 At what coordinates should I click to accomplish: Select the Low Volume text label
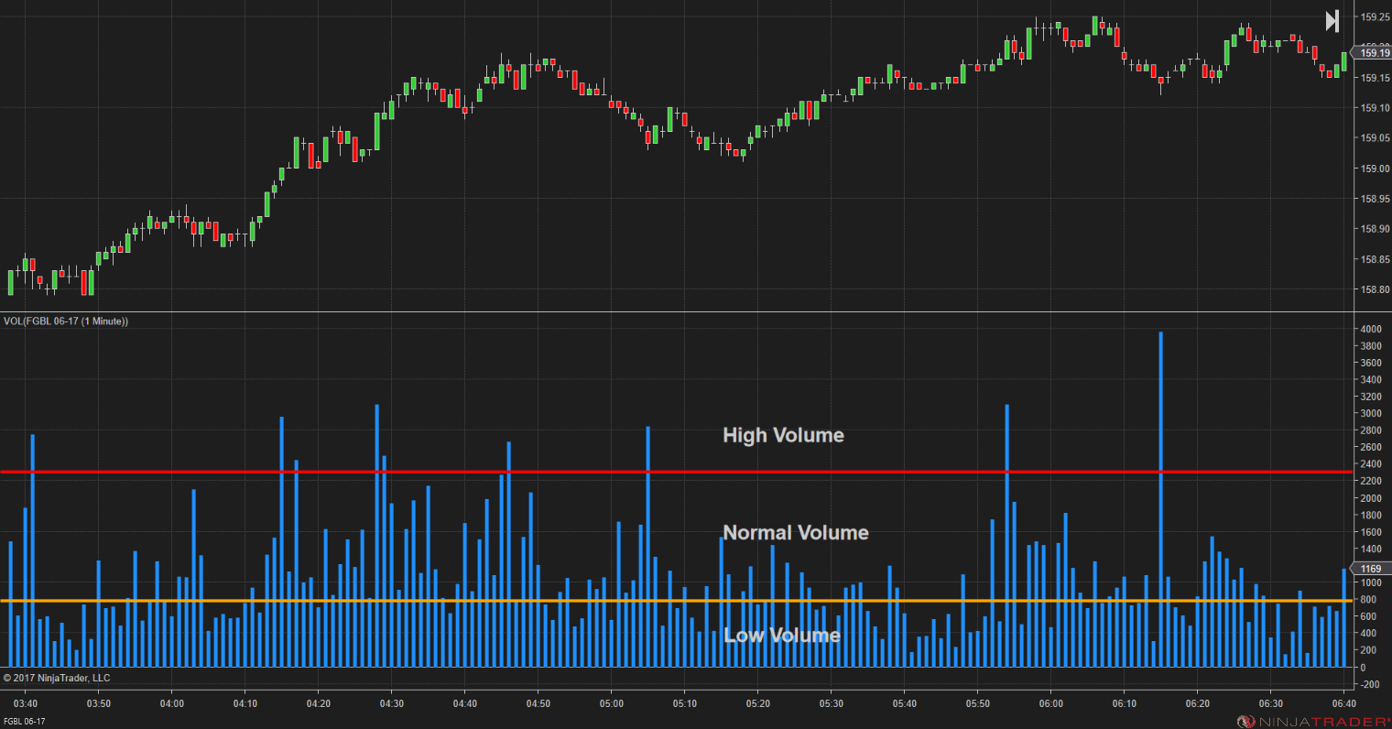tap(781, 636)
